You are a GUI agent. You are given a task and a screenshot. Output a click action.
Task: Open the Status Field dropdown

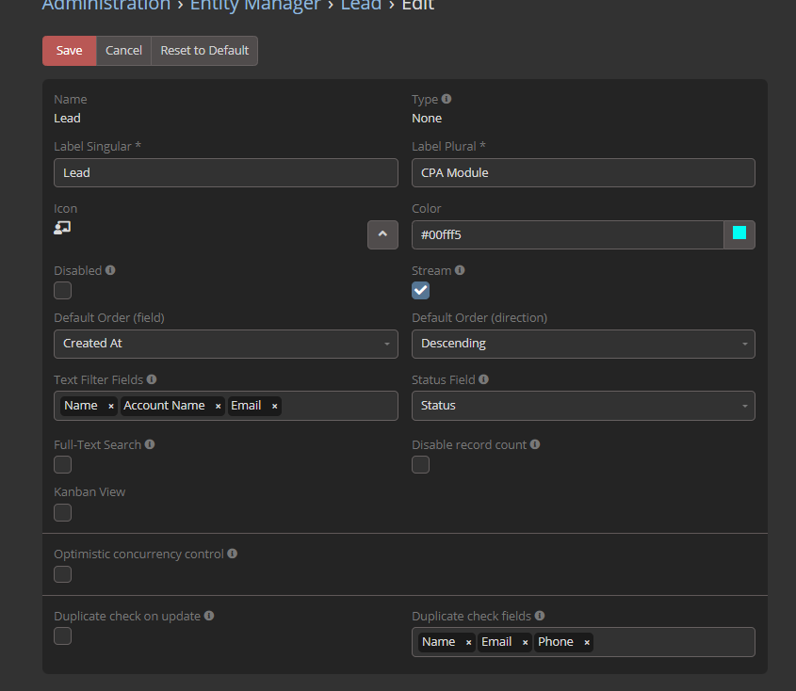pos(583,406)
